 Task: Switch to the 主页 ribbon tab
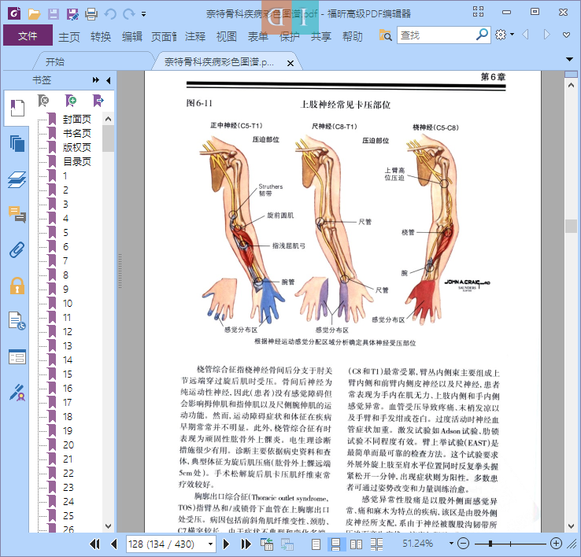69,37
